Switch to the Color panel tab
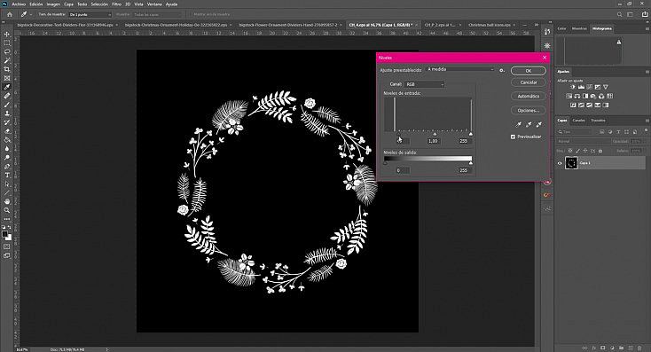 [561, 28]
